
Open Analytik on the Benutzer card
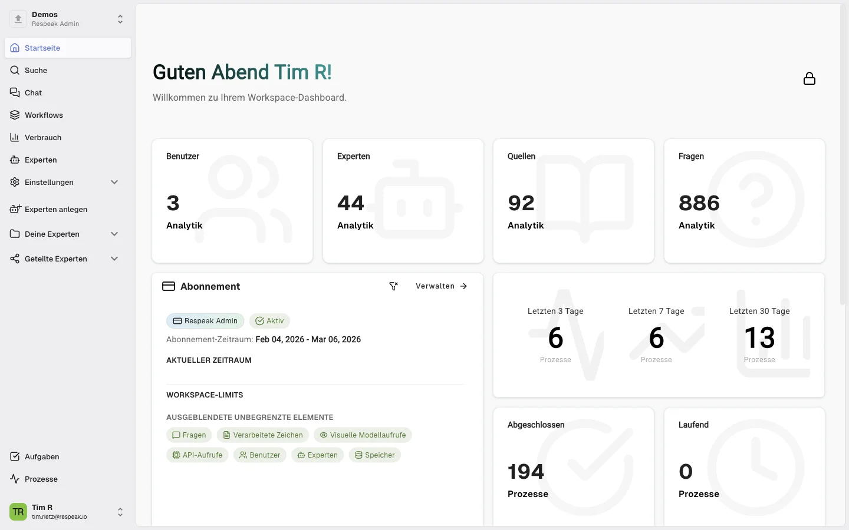pos(185,226)
